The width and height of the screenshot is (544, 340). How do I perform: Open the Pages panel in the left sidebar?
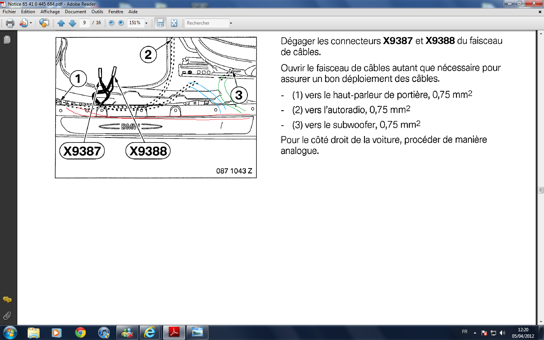pyautogui.click(x=7, y=40)
